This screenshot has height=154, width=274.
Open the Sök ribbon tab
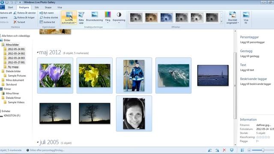click(36, 7)
